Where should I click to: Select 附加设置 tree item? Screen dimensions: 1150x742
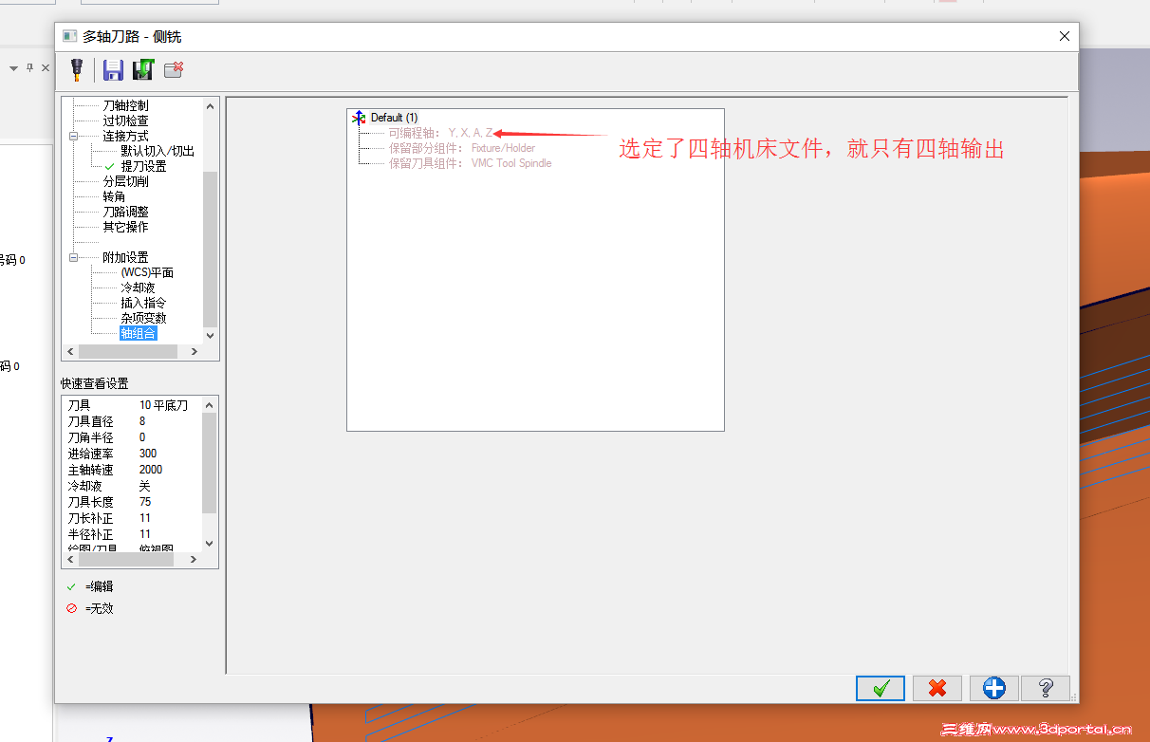pyautogui.click(x=125, y=257)
